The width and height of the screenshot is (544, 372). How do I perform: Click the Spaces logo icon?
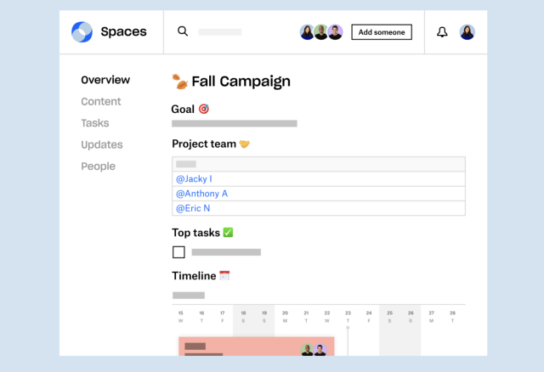click(x=82, y=32)
